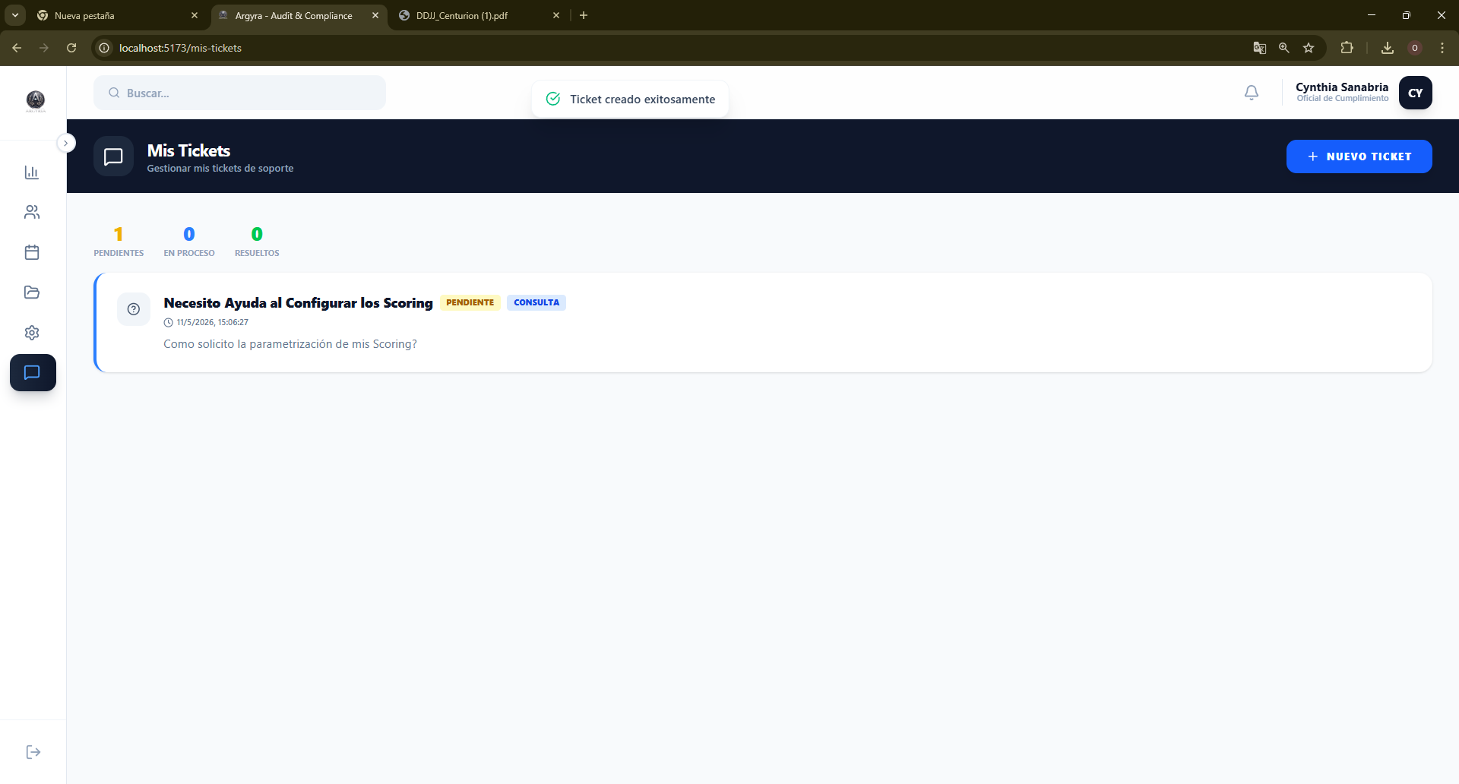The width and height of the screenshot is (1459, 784).
Task: Close the DDJJ_Centurion (1).pdf tab
Action: pyautogui.click(x=556, y=15)
